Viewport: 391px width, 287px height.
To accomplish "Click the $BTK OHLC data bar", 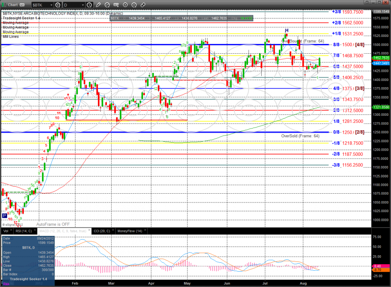I will pos(181,18).
